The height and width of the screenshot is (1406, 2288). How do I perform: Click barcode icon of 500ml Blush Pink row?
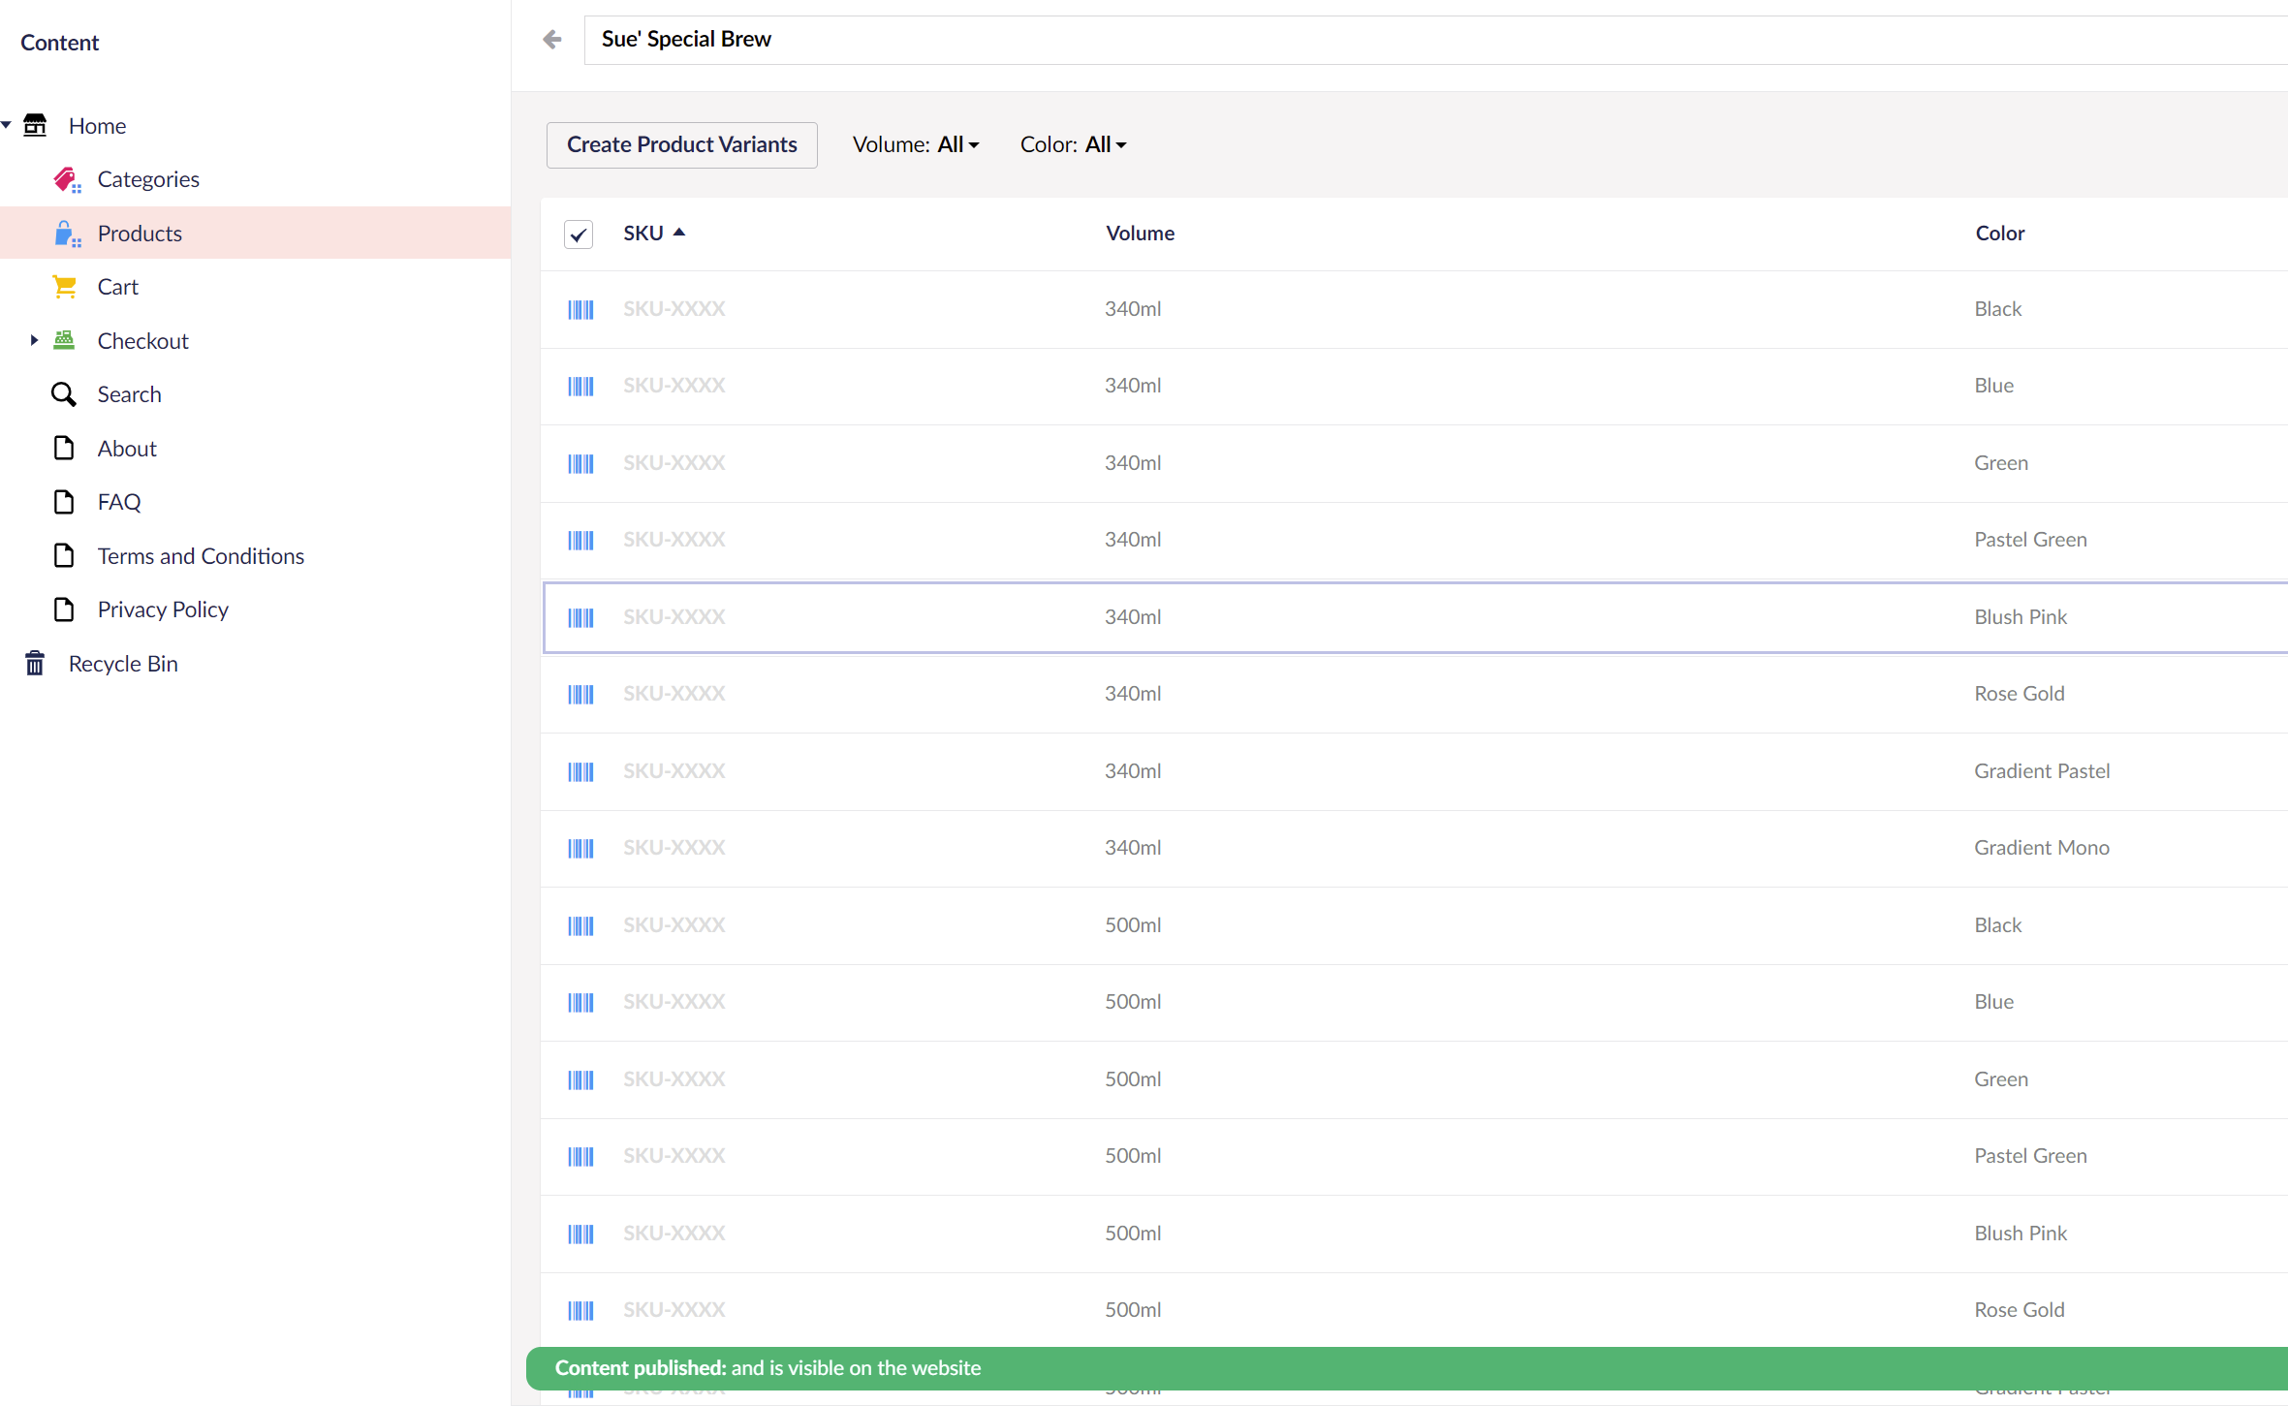point(580,1234)
